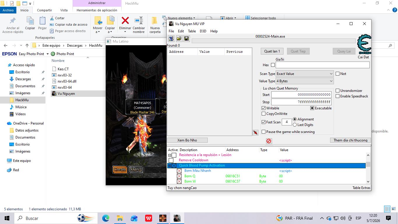Enable the Not checkbox

tap(338, 74)
